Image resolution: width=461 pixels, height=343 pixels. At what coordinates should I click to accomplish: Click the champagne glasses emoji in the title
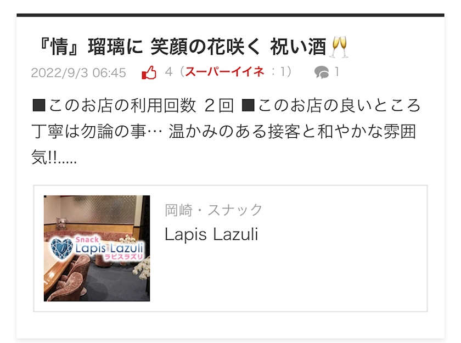pos(339,47)
